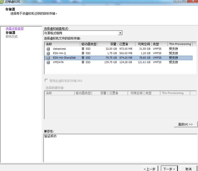
Task: Click the datastore1 disk icon
Action: point(48,49)
